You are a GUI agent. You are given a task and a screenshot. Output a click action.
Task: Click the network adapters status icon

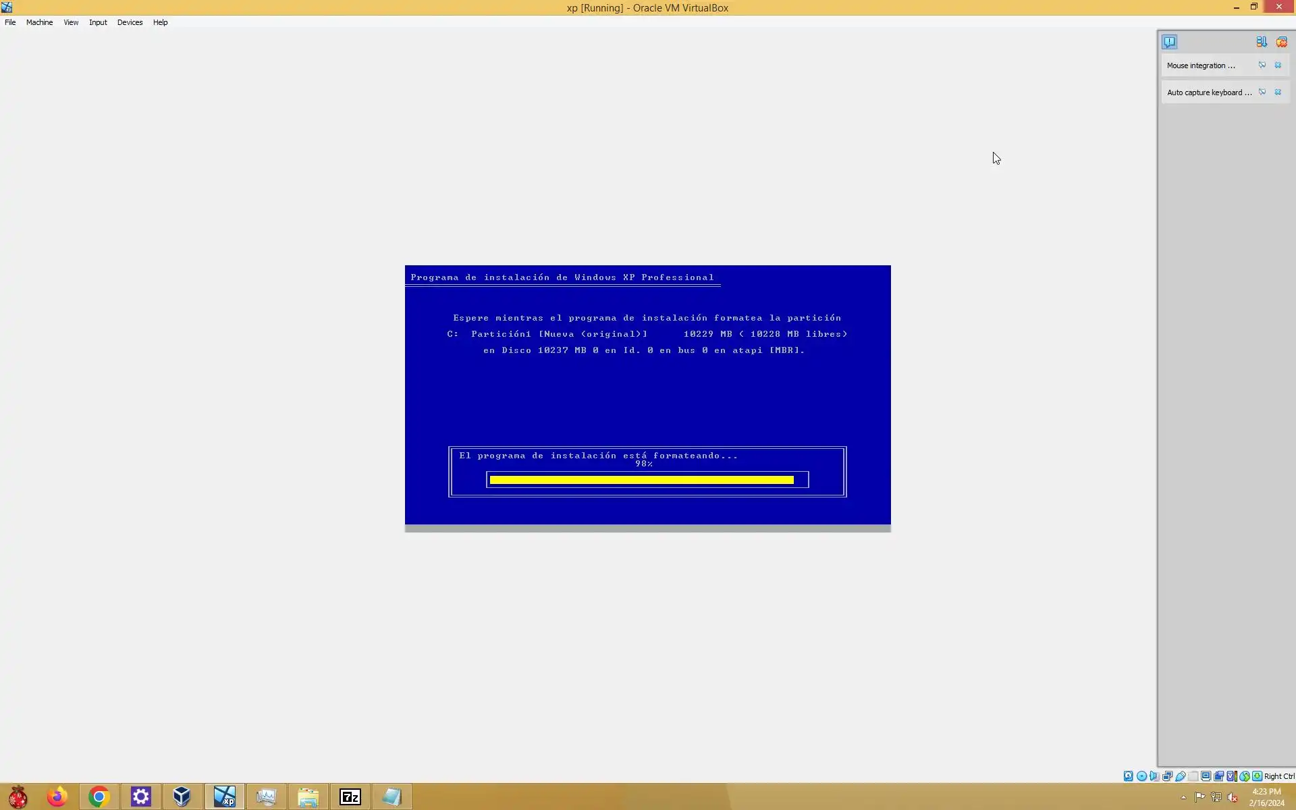pos(1167,776)
